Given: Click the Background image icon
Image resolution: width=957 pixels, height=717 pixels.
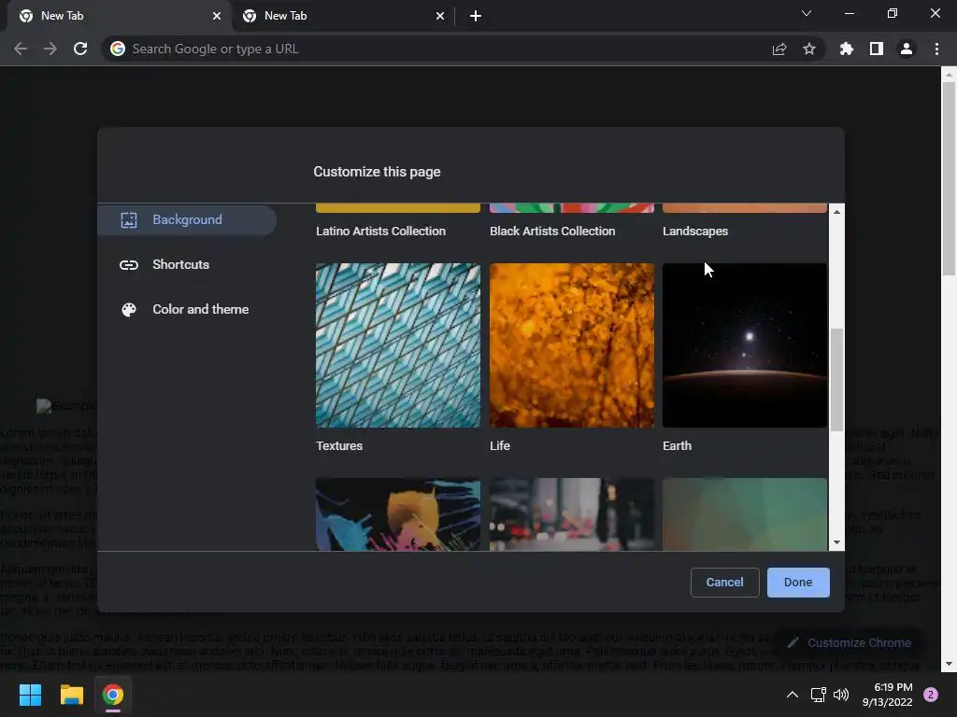Looking at the screenshot, I should (x=129, y=220).
